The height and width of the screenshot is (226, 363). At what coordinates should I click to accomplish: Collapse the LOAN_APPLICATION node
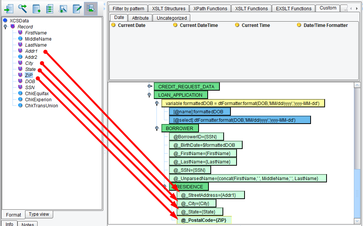149,95
